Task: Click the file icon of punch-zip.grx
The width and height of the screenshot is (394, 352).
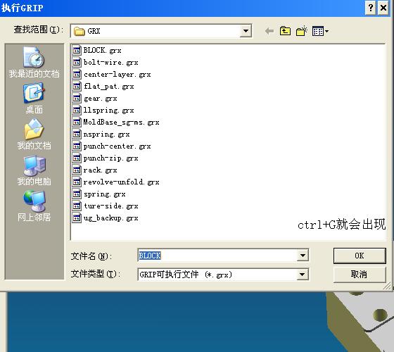Action: pyautogui.click(x=77, y=158)
